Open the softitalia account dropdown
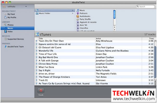 (26, 7)
